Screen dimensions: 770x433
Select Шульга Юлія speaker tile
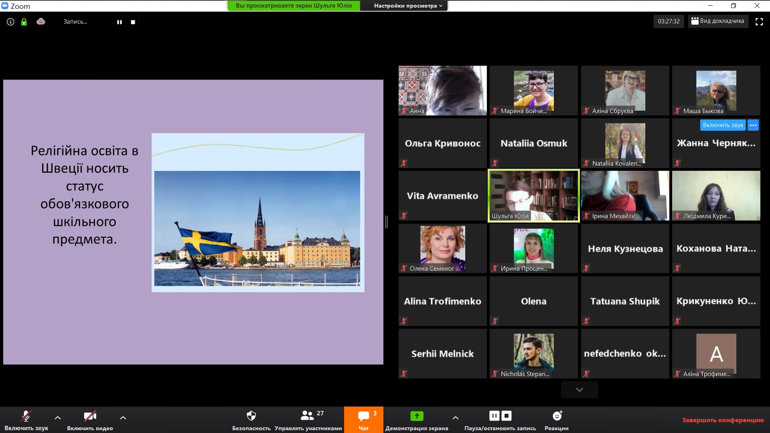pyautogui.click(x=534, y=196)
